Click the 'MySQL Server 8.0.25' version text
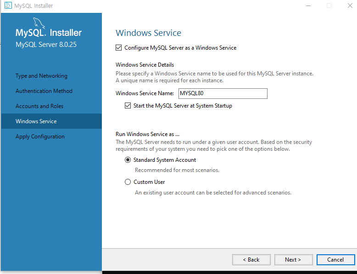This screenshot has width=357, height=274. (46, 45)
